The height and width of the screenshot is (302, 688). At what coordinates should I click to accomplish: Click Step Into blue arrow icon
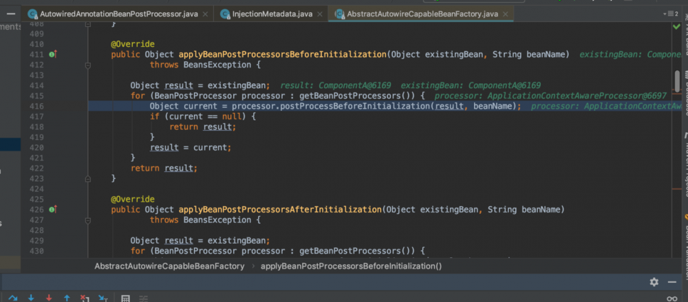click(x=31, y=298)
